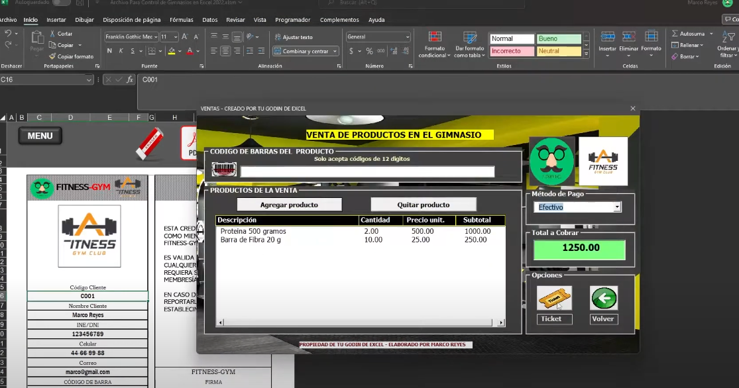The height and width of the screenshot is (388, 739).
Task: Click the Redo arrow icon
Action: (7, 45)
